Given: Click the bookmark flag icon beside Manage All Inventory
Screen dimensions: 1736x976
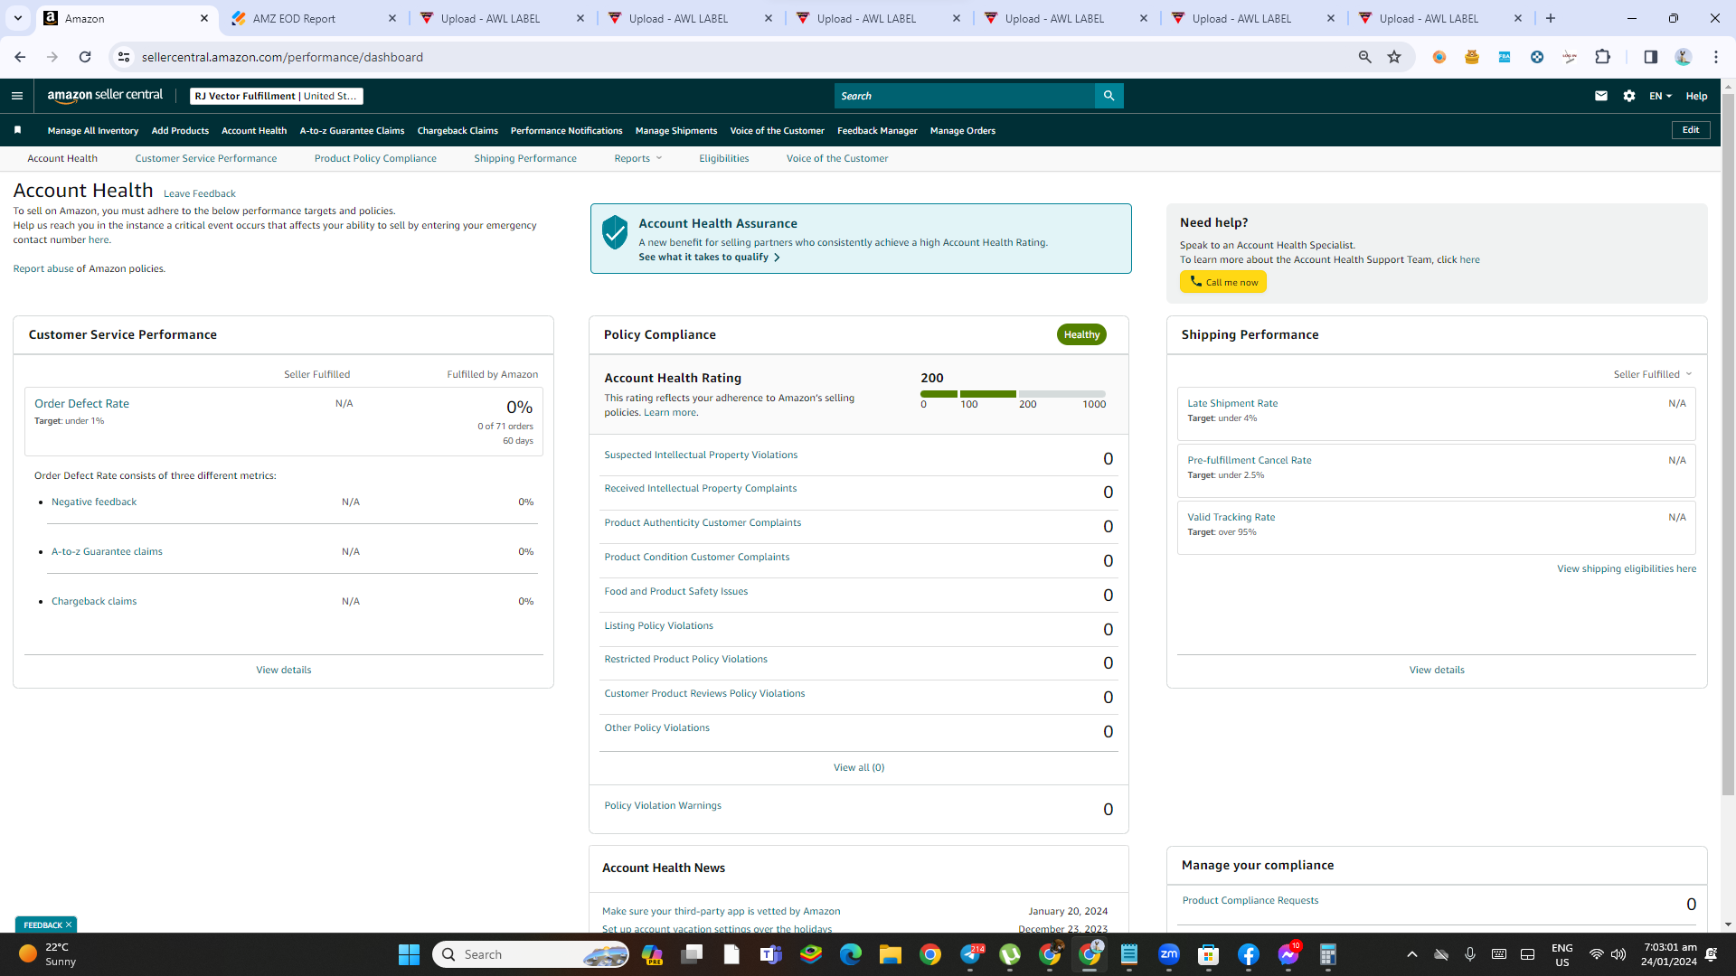Looking at the screenshot, I should [17, 130].
